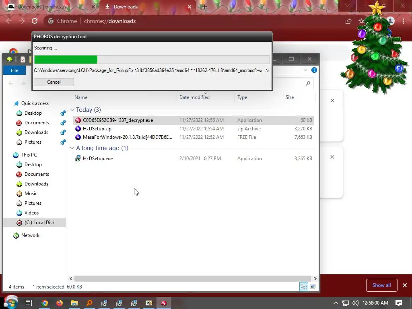Screen dimensions: 412x309
Task: Switch to details view in the Explorer status bar
Action: [304, 286]
